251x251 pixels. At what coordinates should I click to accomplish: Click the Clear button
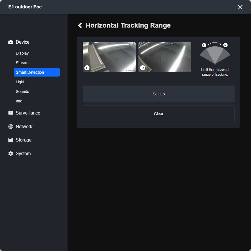coord(158,114)
